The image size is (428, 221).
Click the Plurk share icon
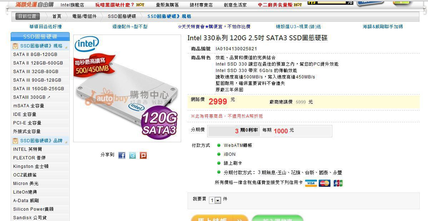click(x=143, y=155)
